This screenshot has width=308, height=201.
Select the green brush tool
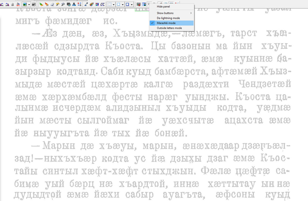click(41, 5)
